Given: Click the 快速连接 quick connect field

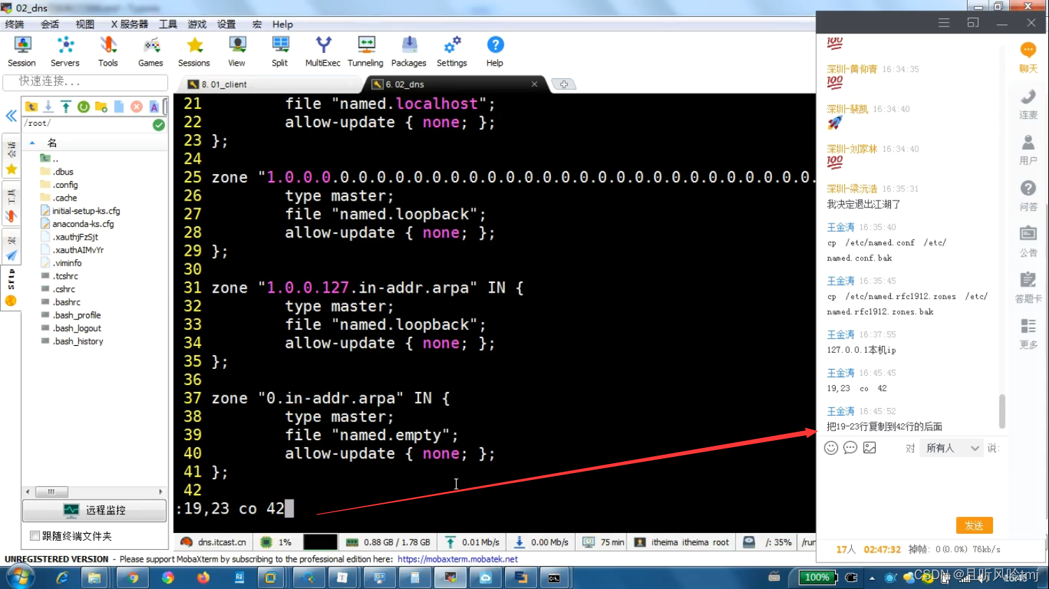Looking at the screenshot, I should pos(85,82).
